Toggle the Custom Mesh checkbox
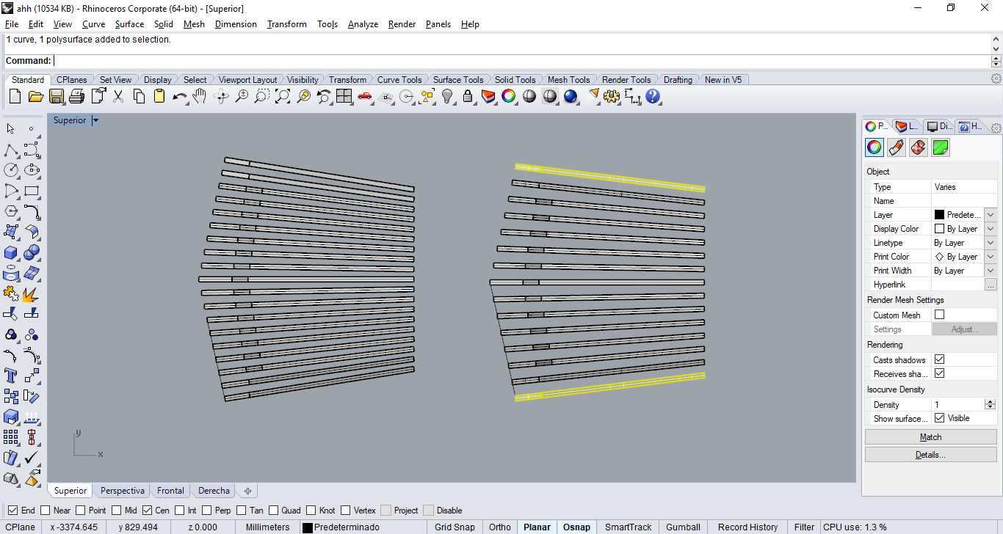This screenshot has width=1003, height=534. pos(939,315)
